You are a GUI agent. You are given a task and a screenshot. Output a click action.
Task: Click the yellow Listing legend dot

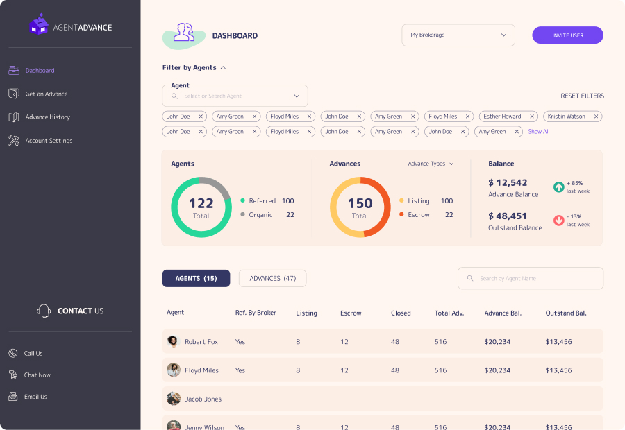[x=401, y=200]
